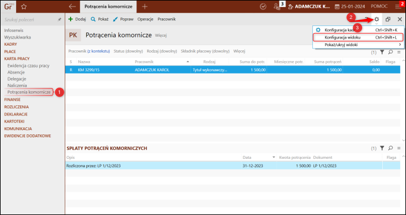Pin the command search panel
Viewport: 406px width, 215px height.
tap(59, 20)
